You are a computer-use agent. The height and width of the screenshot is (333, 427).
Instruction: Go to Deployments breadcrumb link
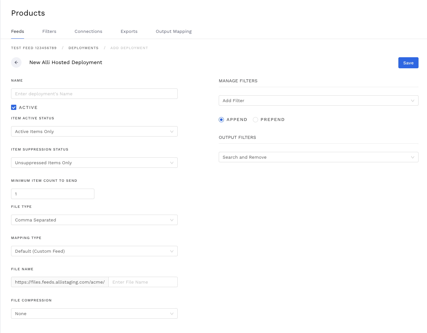coord(83,48)
